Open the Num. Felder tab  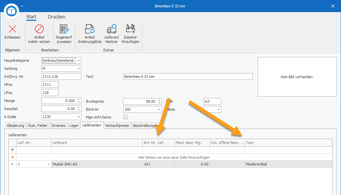pyautogui.click(x=38, y=126)
